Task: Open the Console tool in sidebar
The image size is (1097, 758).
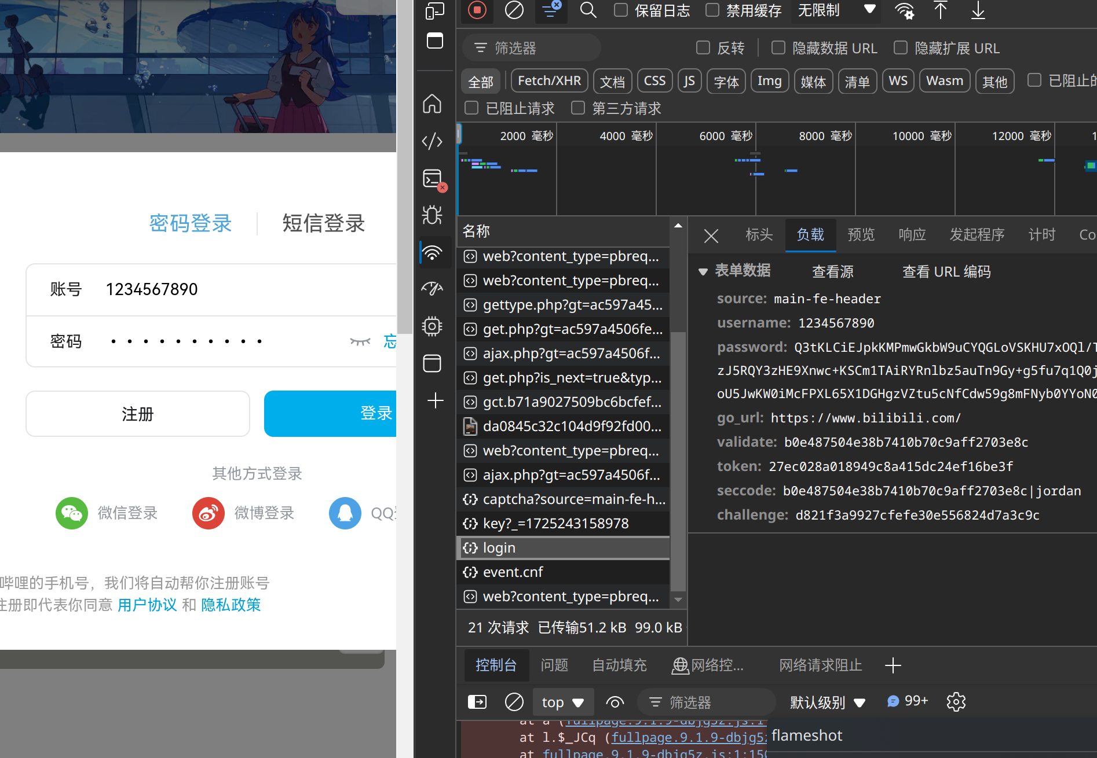Action: [x=434, y=179]
